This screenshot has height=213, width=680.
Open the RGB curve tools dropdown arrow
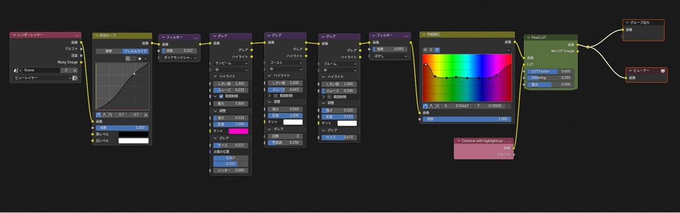click(x=146, y=59)
